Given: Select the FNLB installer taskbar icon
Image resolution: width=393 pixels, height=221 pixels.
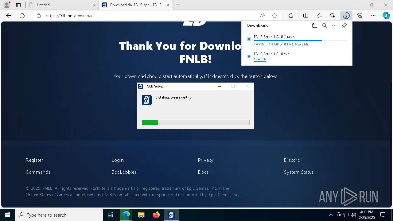Looking at the screenshot, I should tap(171, 215).
